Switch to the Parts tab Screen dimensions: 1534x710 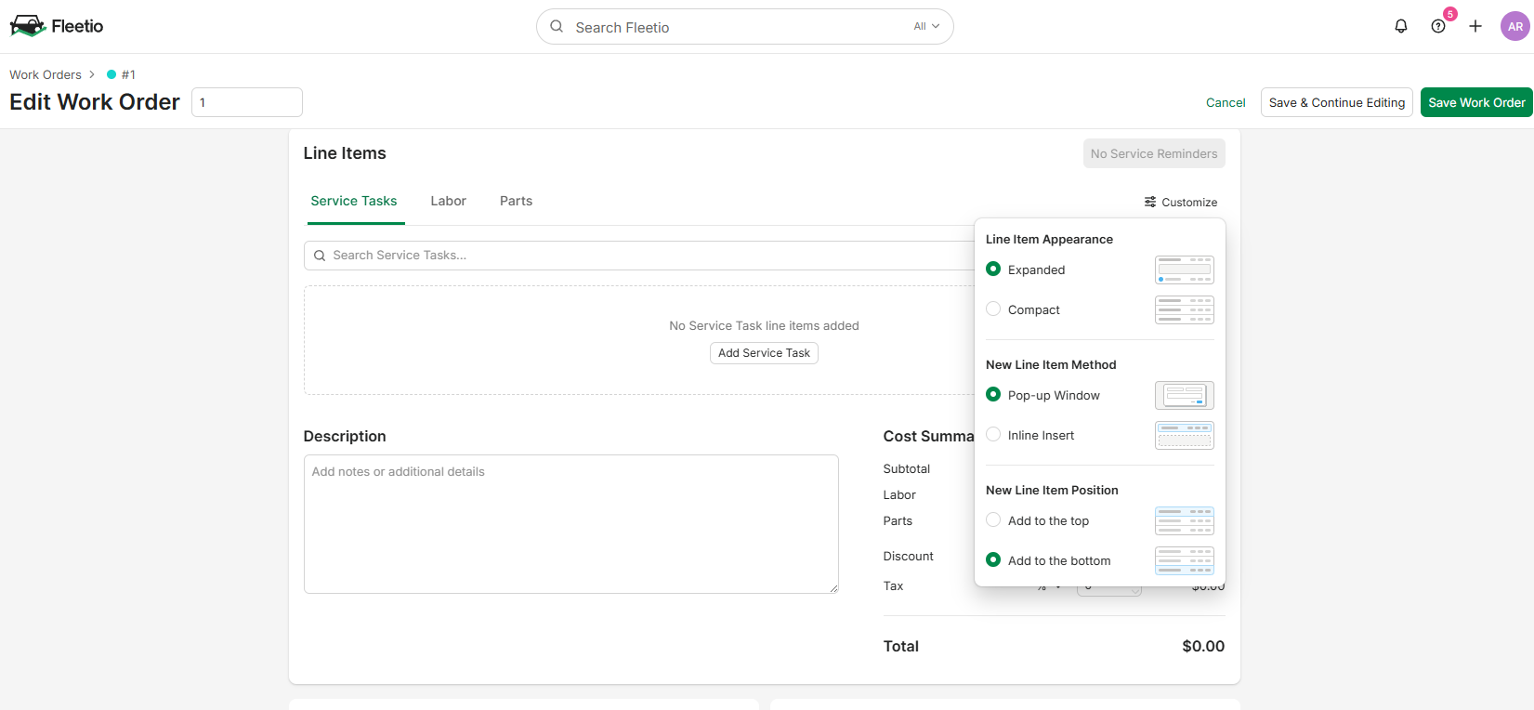516,201
